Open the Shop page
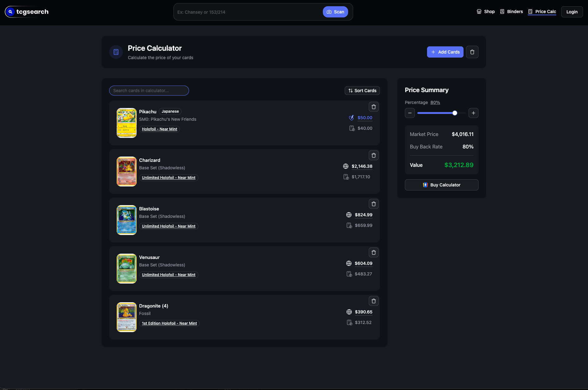This screenshot has width=588, height=390. (x=486, y=12)
